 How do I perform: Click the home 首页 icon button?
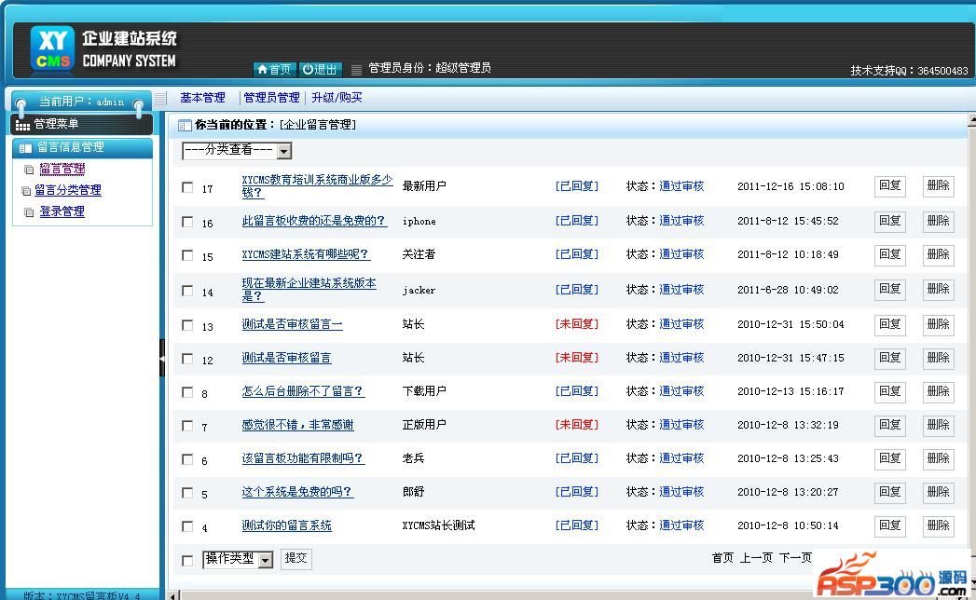262,70
